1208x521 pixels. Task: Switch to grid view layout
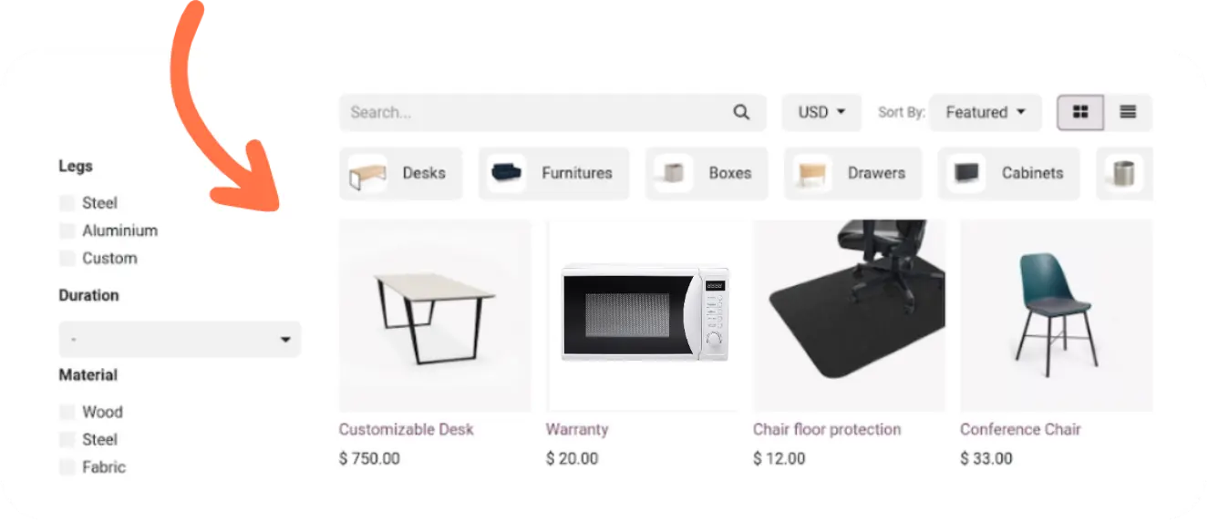1080,112
